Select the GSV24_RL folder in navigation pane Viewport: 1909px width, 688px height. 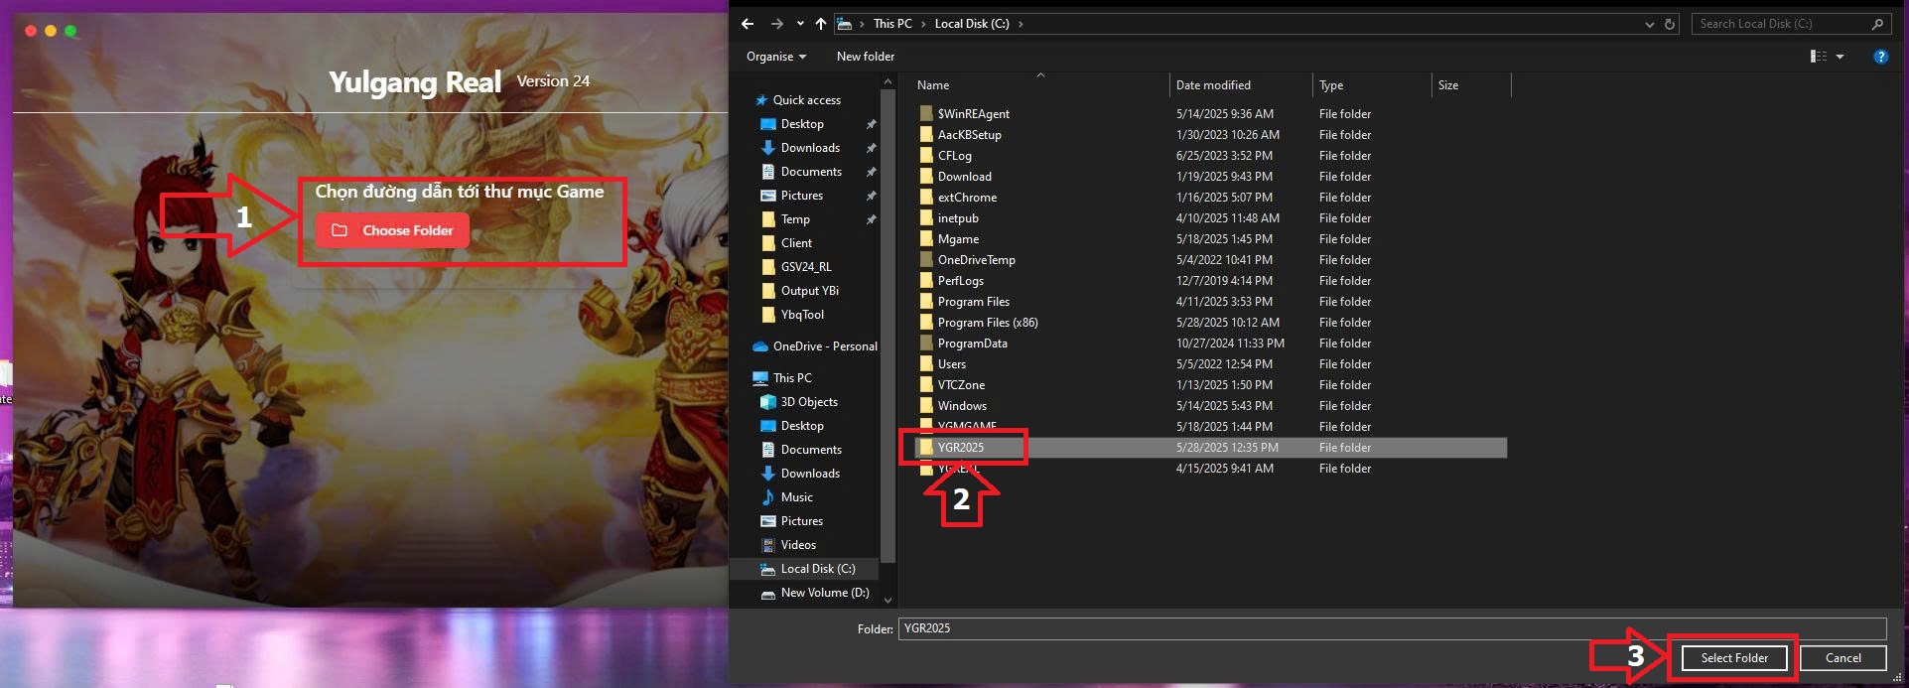[x=806, y=267]
